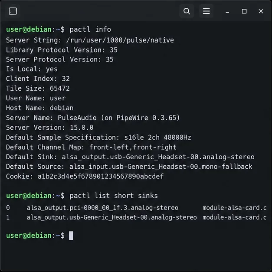
Task: Maximize the terminal window
Action: [244, 11]
